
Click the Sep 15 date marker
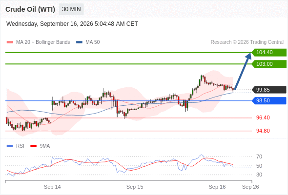pyautogui.click(x=135, y=187)
